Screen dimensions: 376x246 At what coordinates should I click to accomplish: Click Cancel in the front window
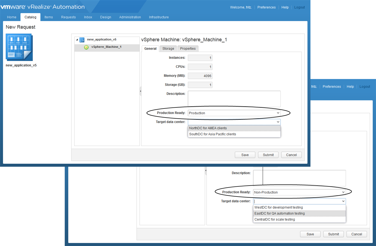(x=291, y=155)
